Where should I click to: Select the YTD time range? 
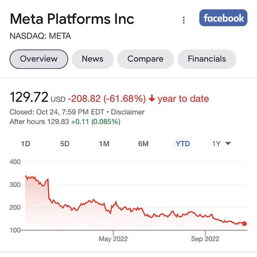click(x=183, y=144)
